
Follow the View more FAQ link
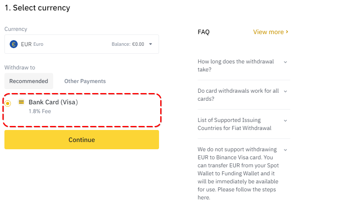pyautogui.click(x=268, y=32)
